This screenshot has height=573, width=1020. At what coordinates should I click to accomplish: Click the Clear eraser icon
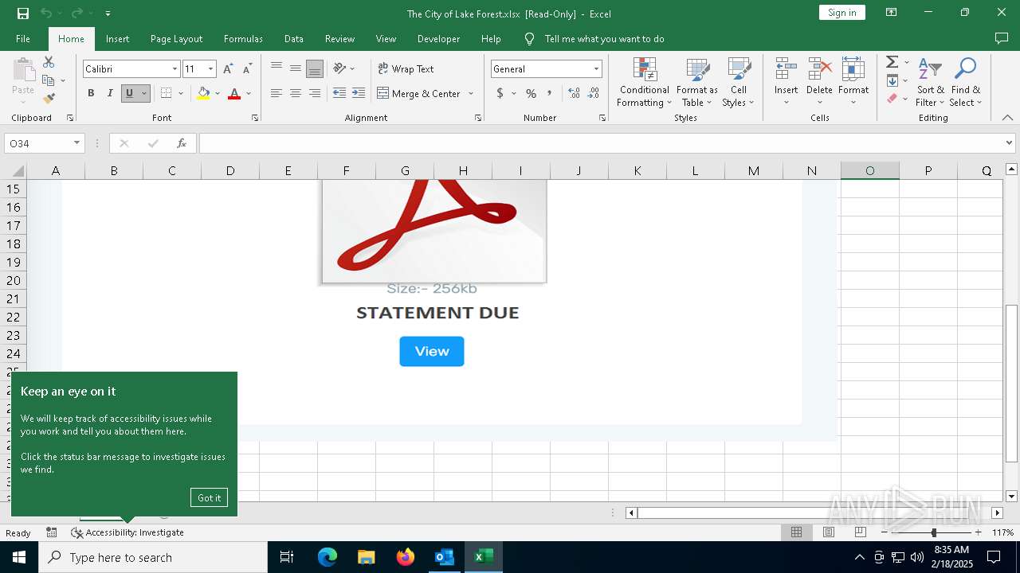(892, 99)
